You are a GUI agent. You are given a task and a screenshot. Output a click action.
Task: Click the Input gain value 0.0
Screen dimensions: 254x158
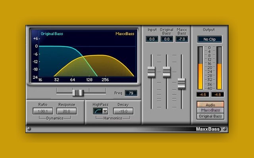pyautogui.click(x=152, y=39)
